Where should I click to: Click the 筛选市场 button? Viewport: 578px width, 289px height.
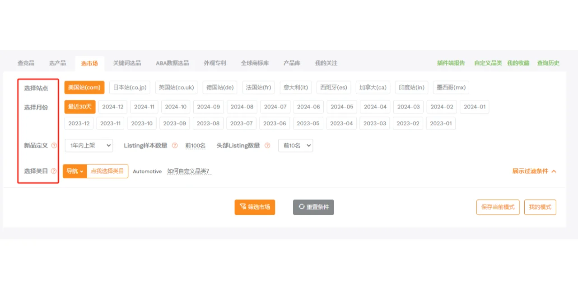(x=255, y=207)
